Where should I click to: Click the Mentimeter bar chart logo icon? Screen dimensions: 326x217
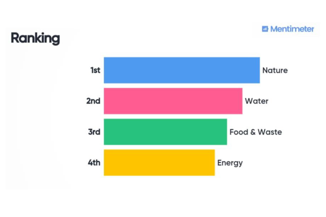coord(265,29)
